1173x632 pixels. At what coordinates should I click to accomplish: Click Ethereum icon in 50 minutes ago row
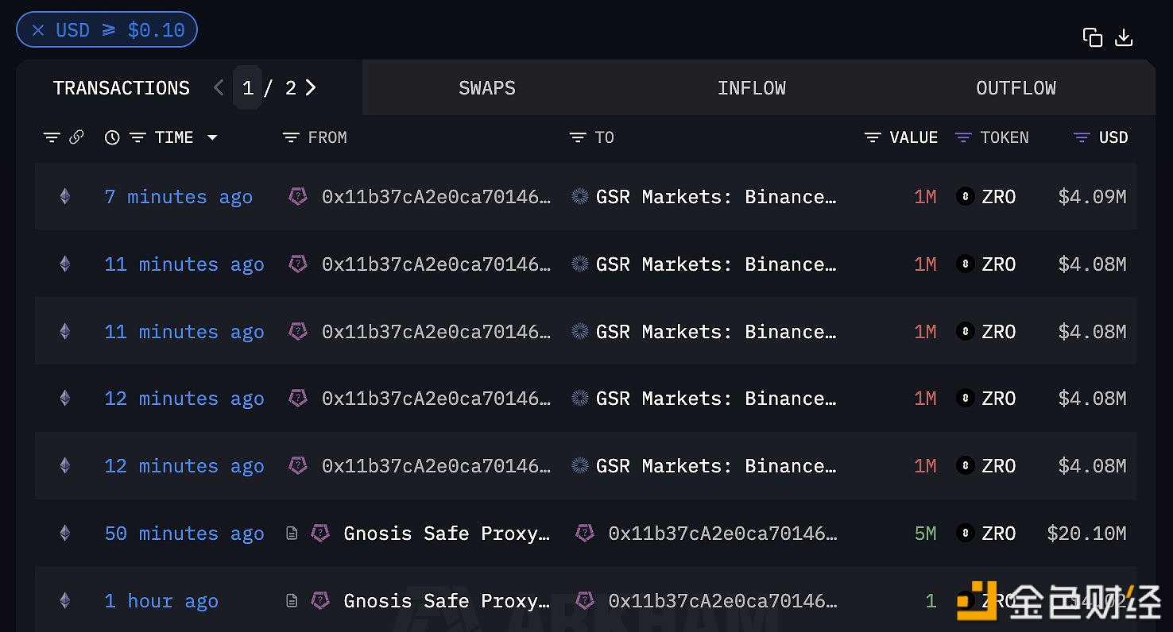(65, 534)
